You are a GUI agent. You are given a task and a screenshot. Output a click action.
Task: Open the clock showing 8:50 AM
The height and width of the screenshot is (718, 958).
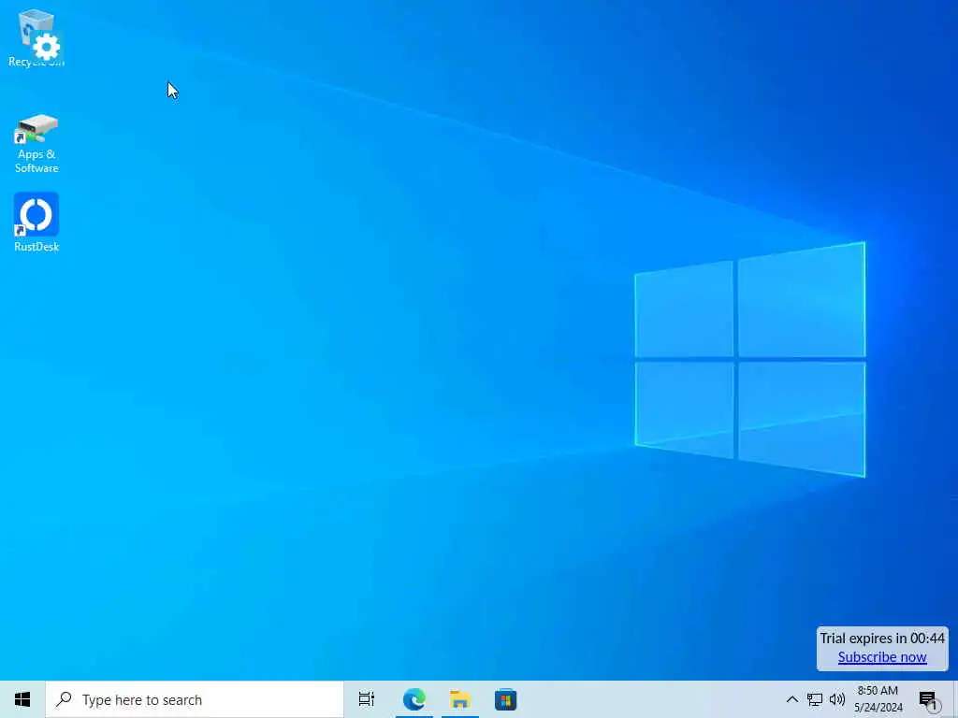click(x=878, y=699)
